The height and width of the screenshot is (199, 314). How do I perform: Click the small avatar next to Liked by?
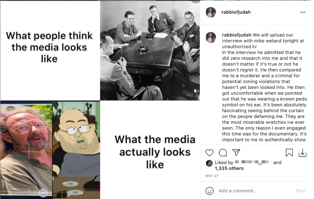[x=209, y=163]
